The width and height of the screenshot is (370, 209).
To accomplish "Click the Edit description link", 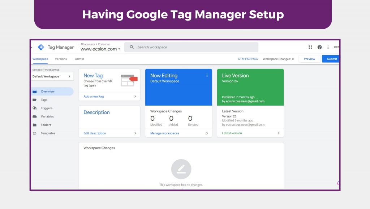I will (95, 133).
